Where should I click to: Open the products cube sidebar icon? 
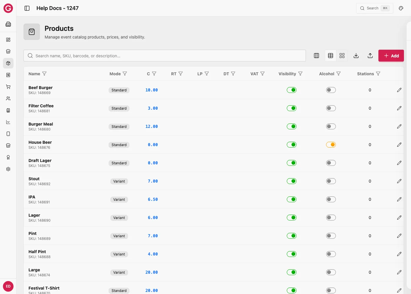[x=8, y=63]
